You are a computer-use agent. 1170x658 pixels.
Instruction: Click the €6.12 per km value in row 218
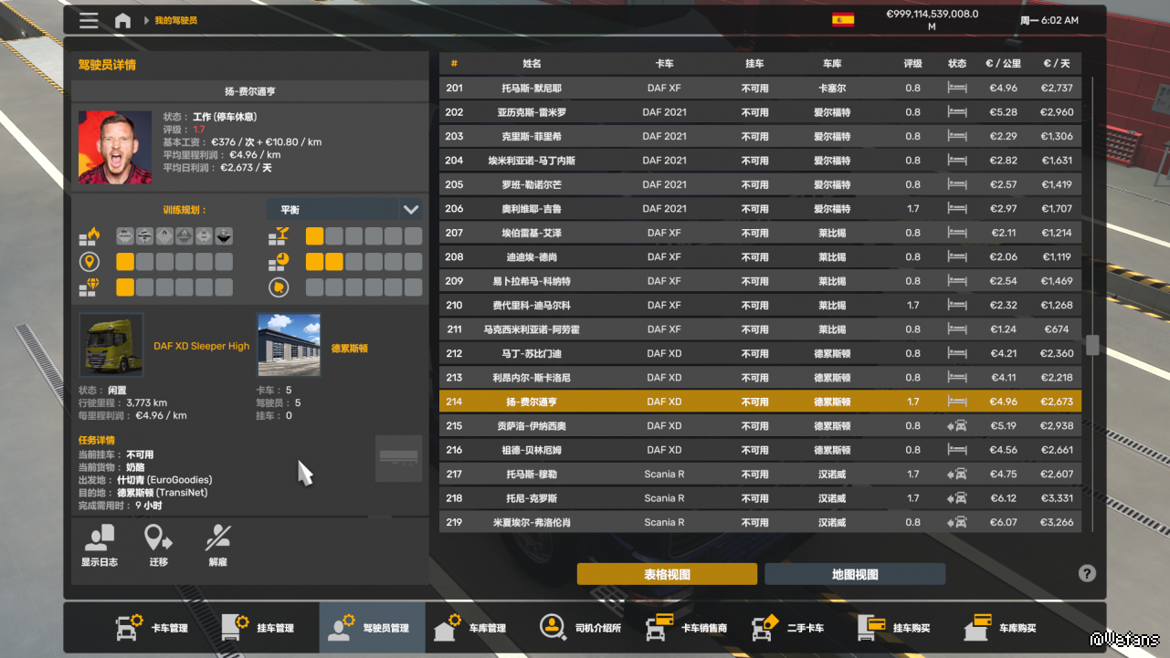(x=1003, y=498)
